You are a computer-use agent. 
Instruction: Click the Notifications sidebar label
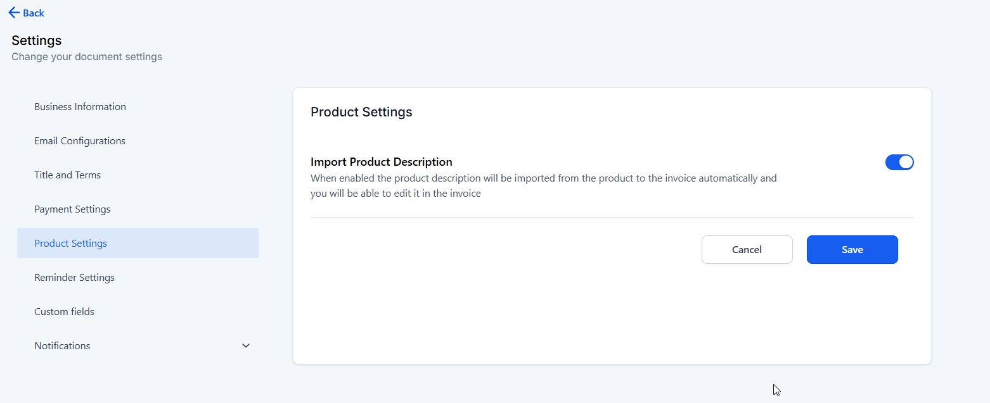click(x=62, y=345)
